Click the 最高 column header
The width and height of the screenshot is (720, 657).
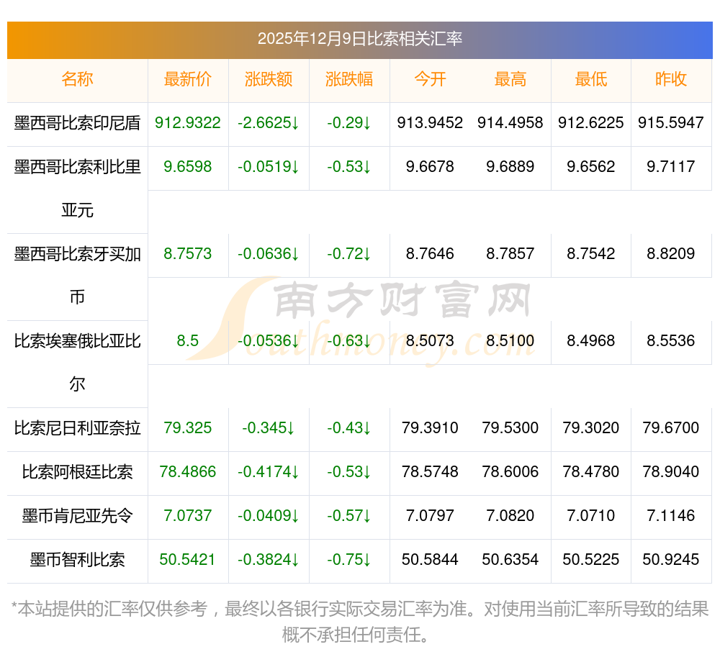point(510,80)
